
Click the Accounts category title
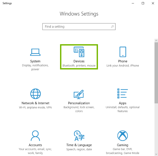point(35,145)
